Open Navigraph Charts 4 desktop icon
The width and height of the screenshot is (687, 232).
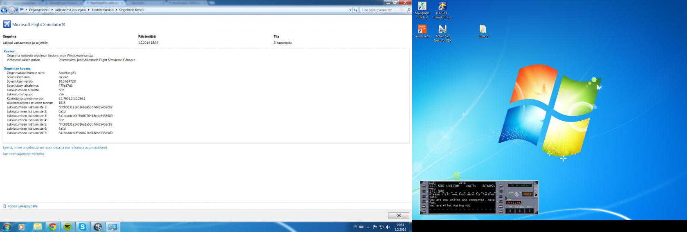pos(422,11)
